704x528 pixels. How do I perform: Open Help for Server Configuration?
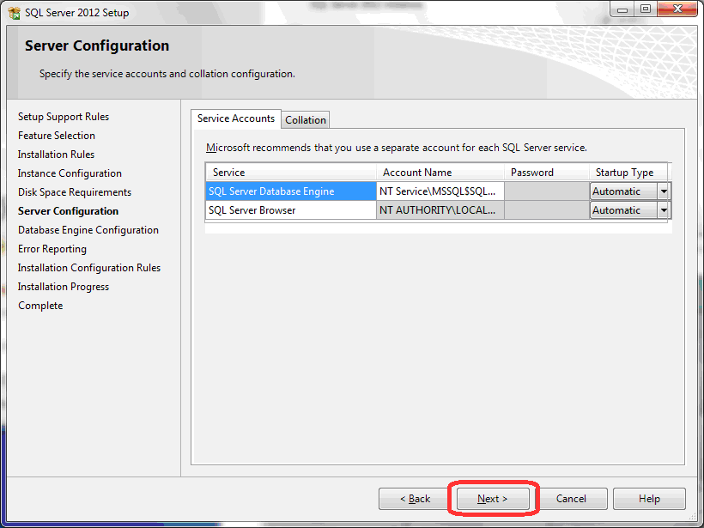(649, 498)
